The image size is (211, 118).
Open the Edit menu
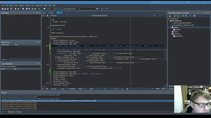(7, 6)
